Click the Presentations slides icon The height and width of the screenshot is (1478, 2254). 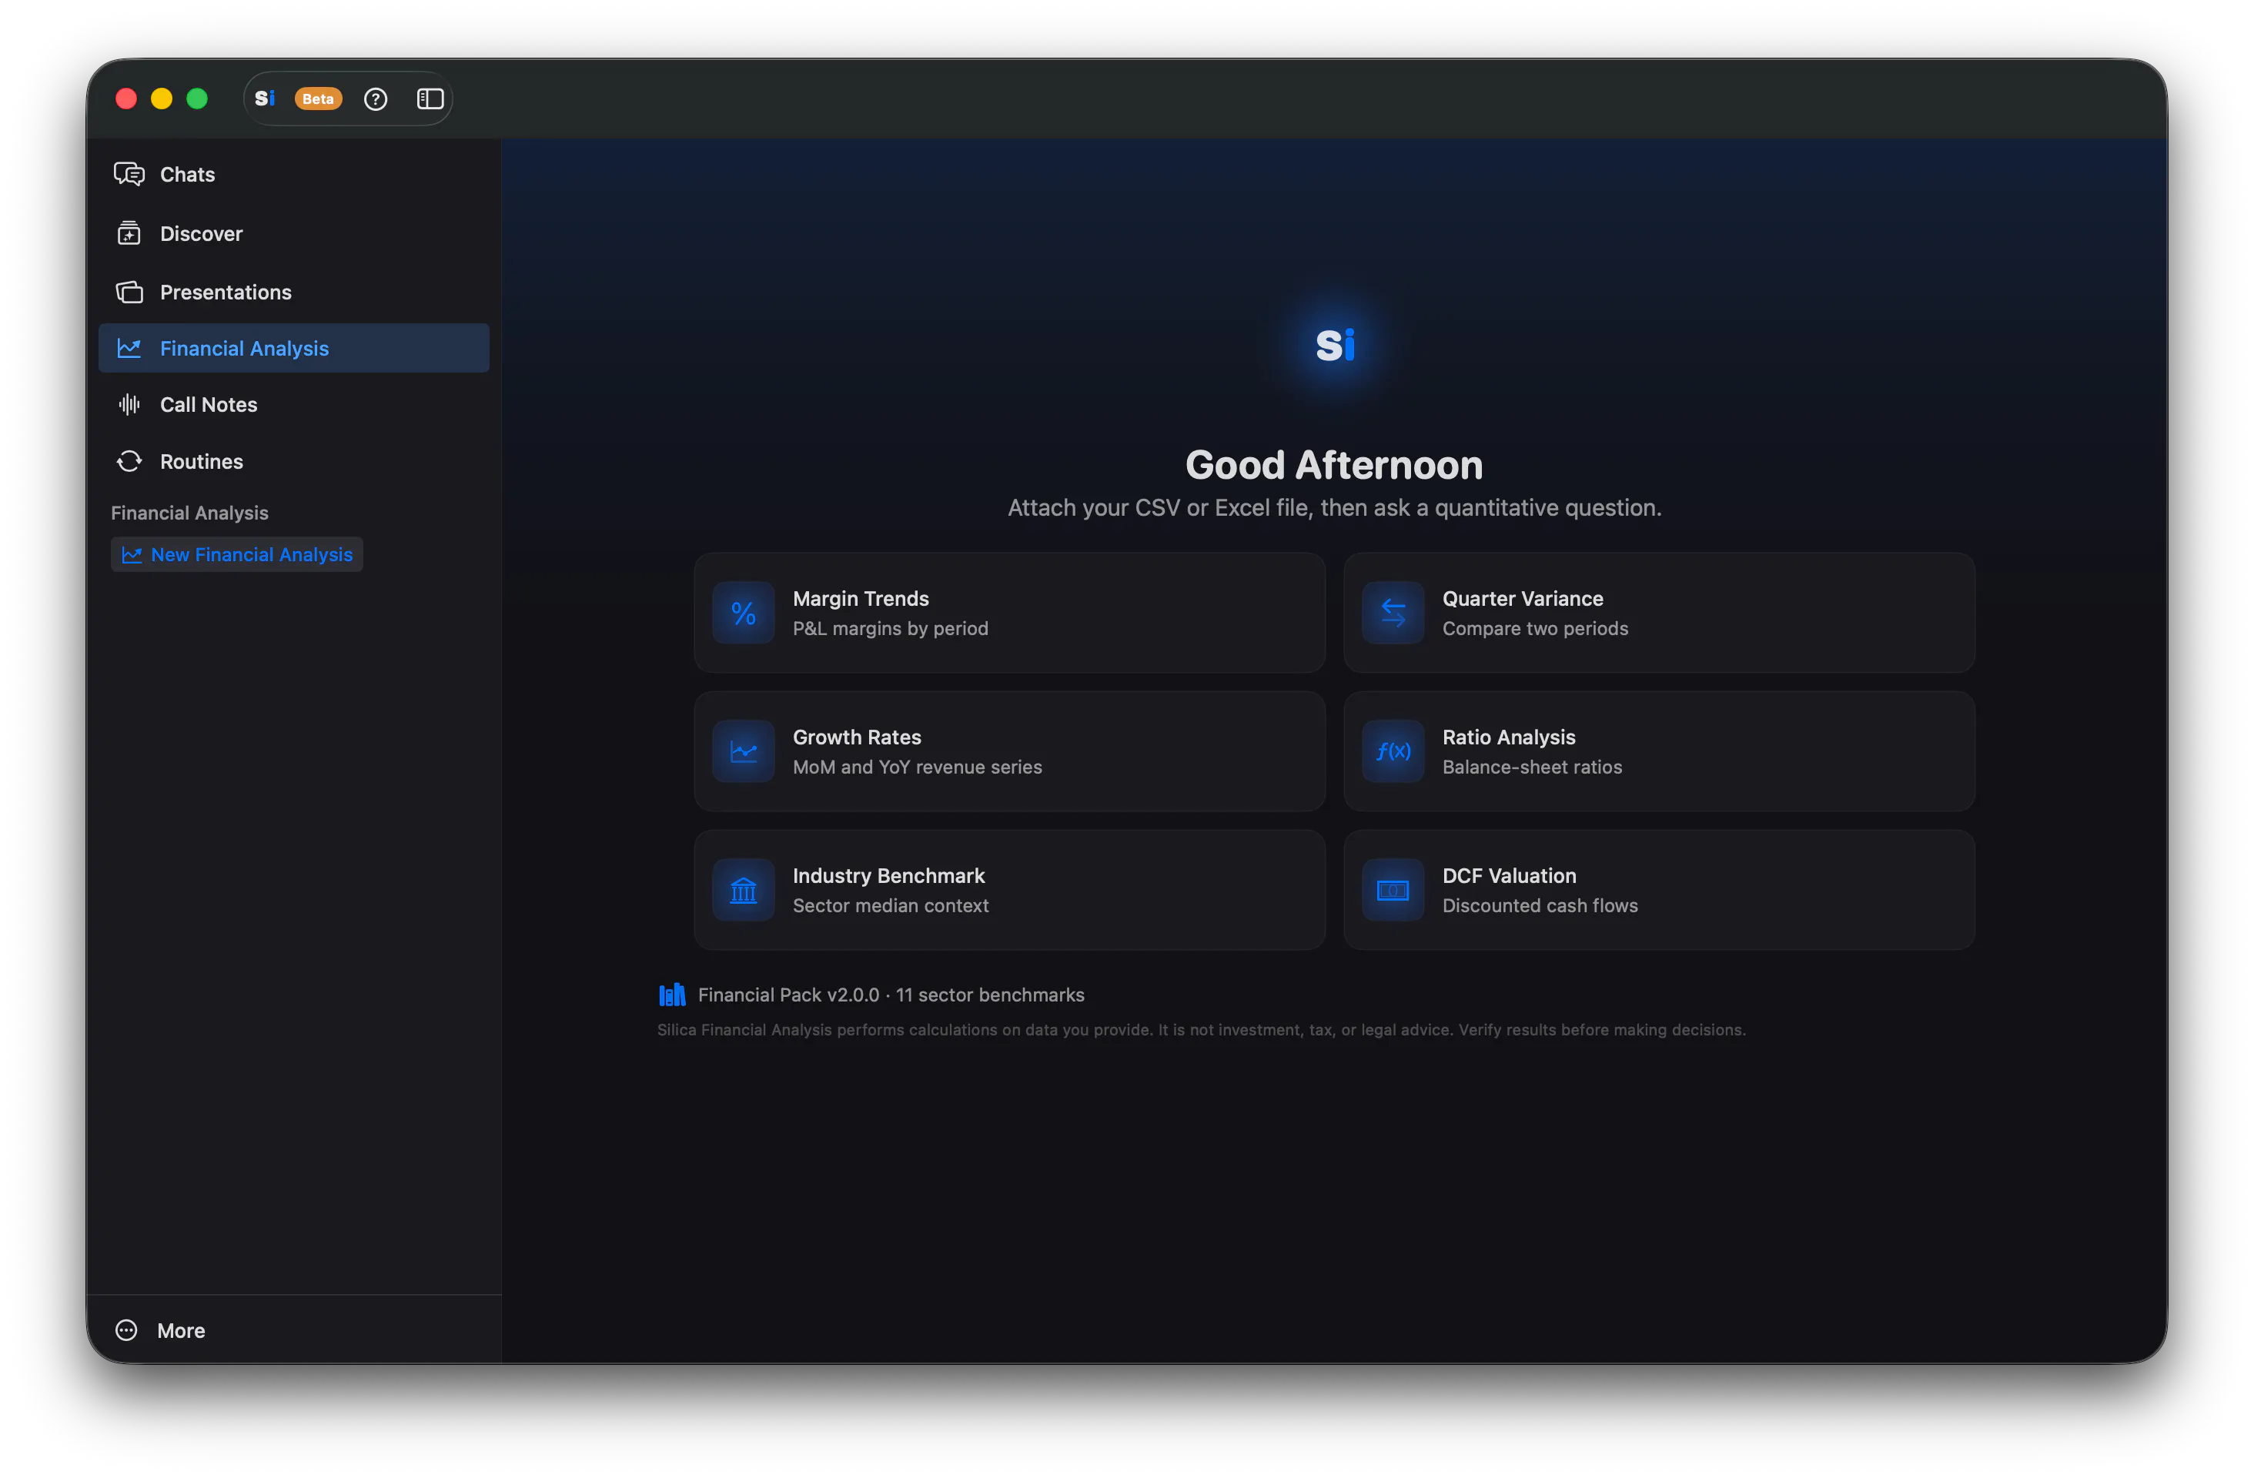click(x=129, y=292)
